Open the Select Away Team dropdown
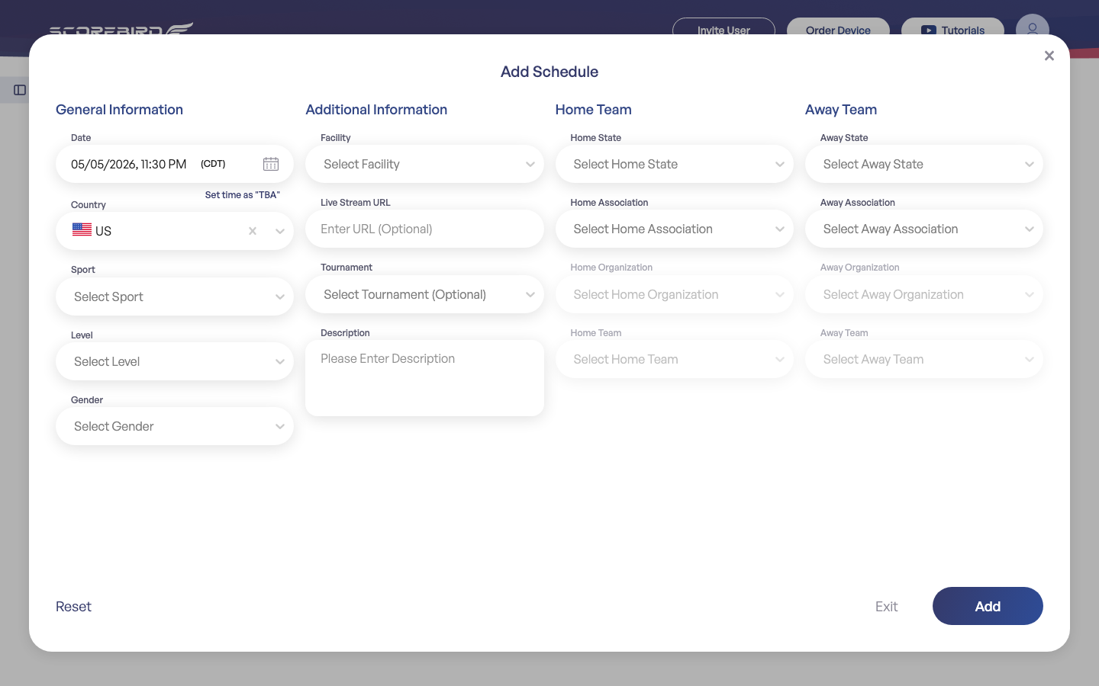The height and width of the screenshot is (686, 1099). [924, 359]
